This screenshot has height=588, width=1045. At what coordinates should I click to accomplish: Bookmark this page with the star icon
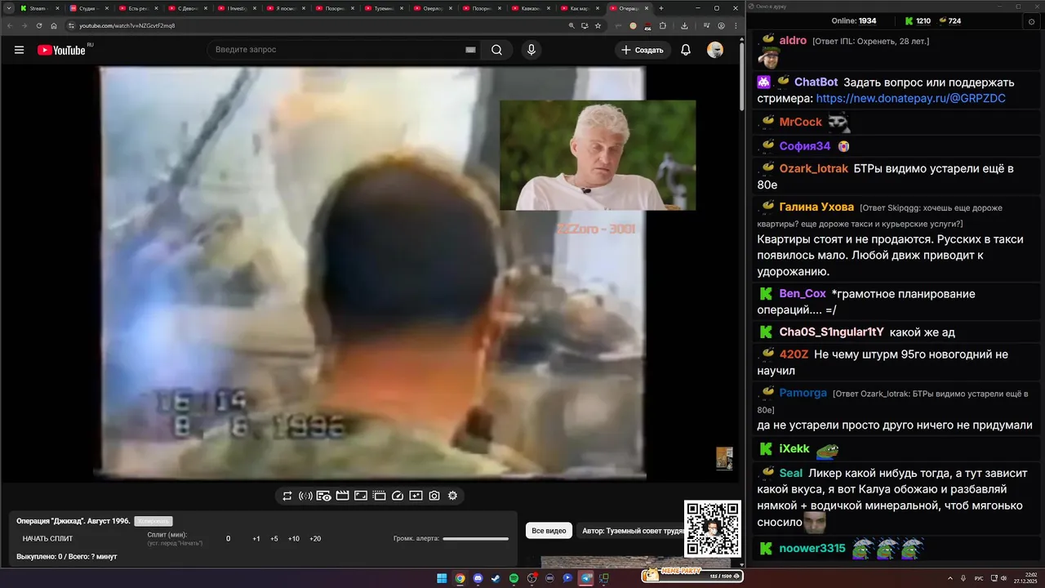tap(598, 25)
